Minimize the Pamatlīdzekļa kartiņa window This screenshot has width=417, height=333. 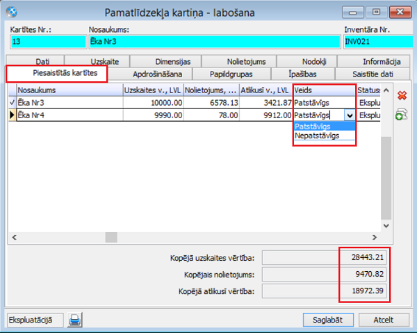(x=353, y=13)
